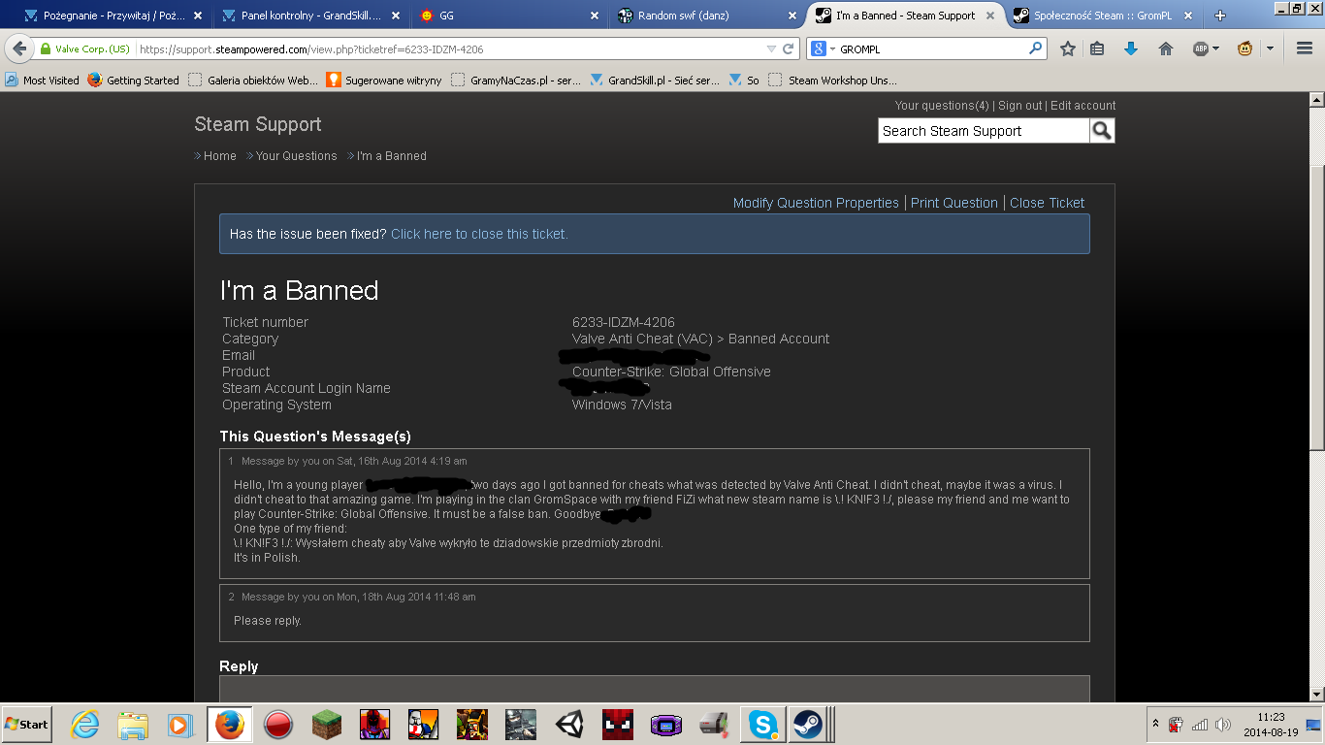The height and width of the screenshot is (745, 1325).
Task: Open the Most Visited bookmarks folder
Action: [x=42, y=81]
